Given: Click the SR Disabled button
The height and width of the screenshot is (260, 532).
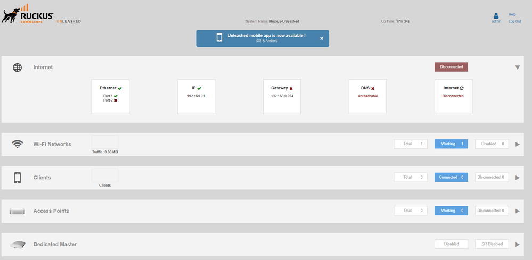Looking at the screenshot, I should coord(492,244).
